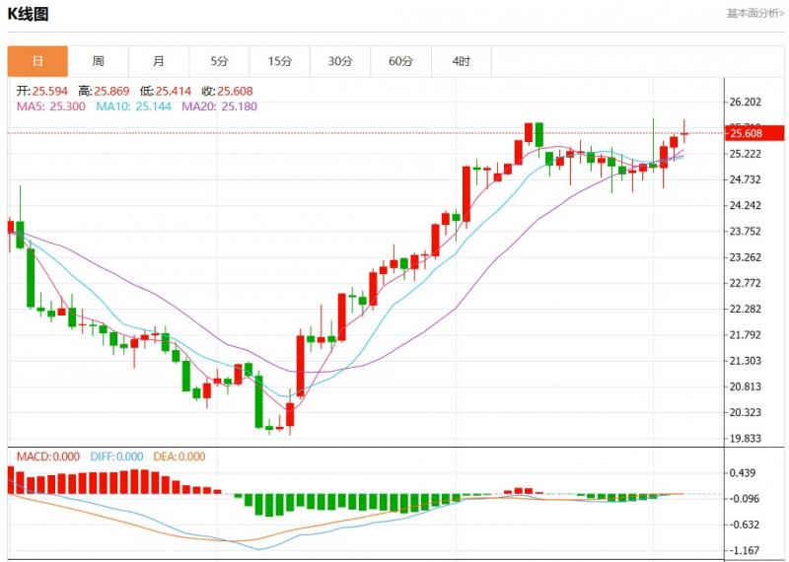The height and width of the screenshot is (562, 789).
Task: Click the 20.813 price axis label
Action: click(x=746, y=386)
